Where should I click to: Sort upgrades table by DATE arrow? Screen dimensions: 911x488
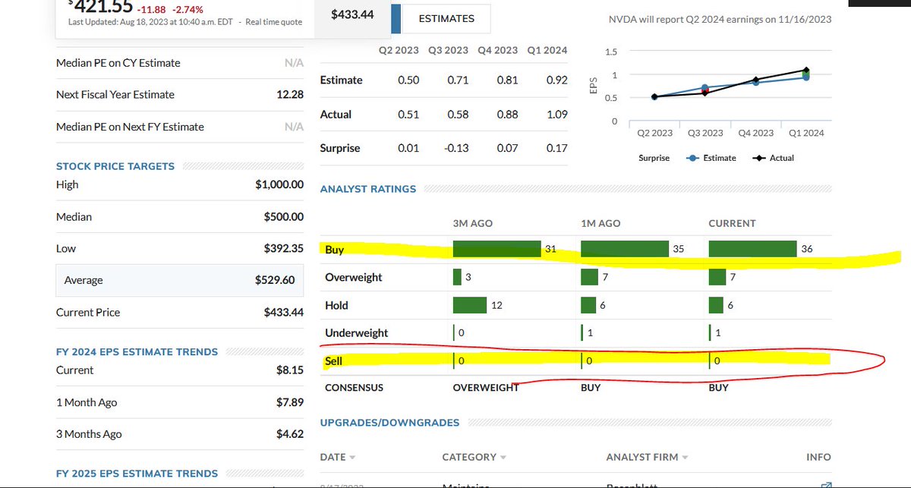353,458
